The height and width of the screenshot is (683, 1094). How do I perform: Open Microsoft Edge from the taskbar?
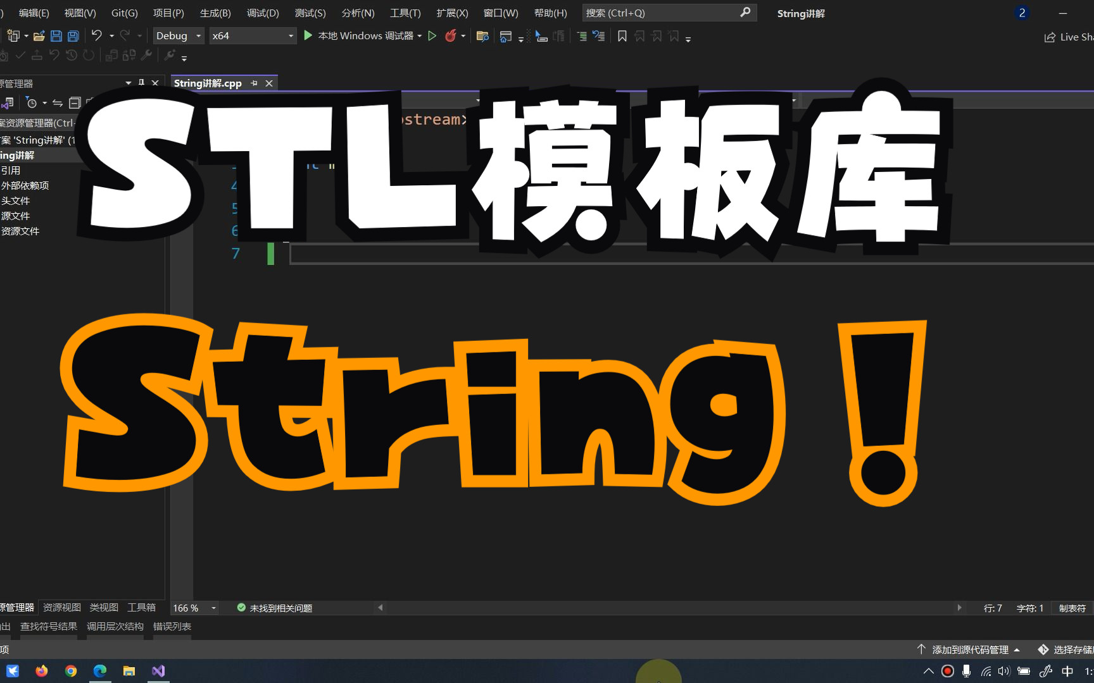(100, 671)
